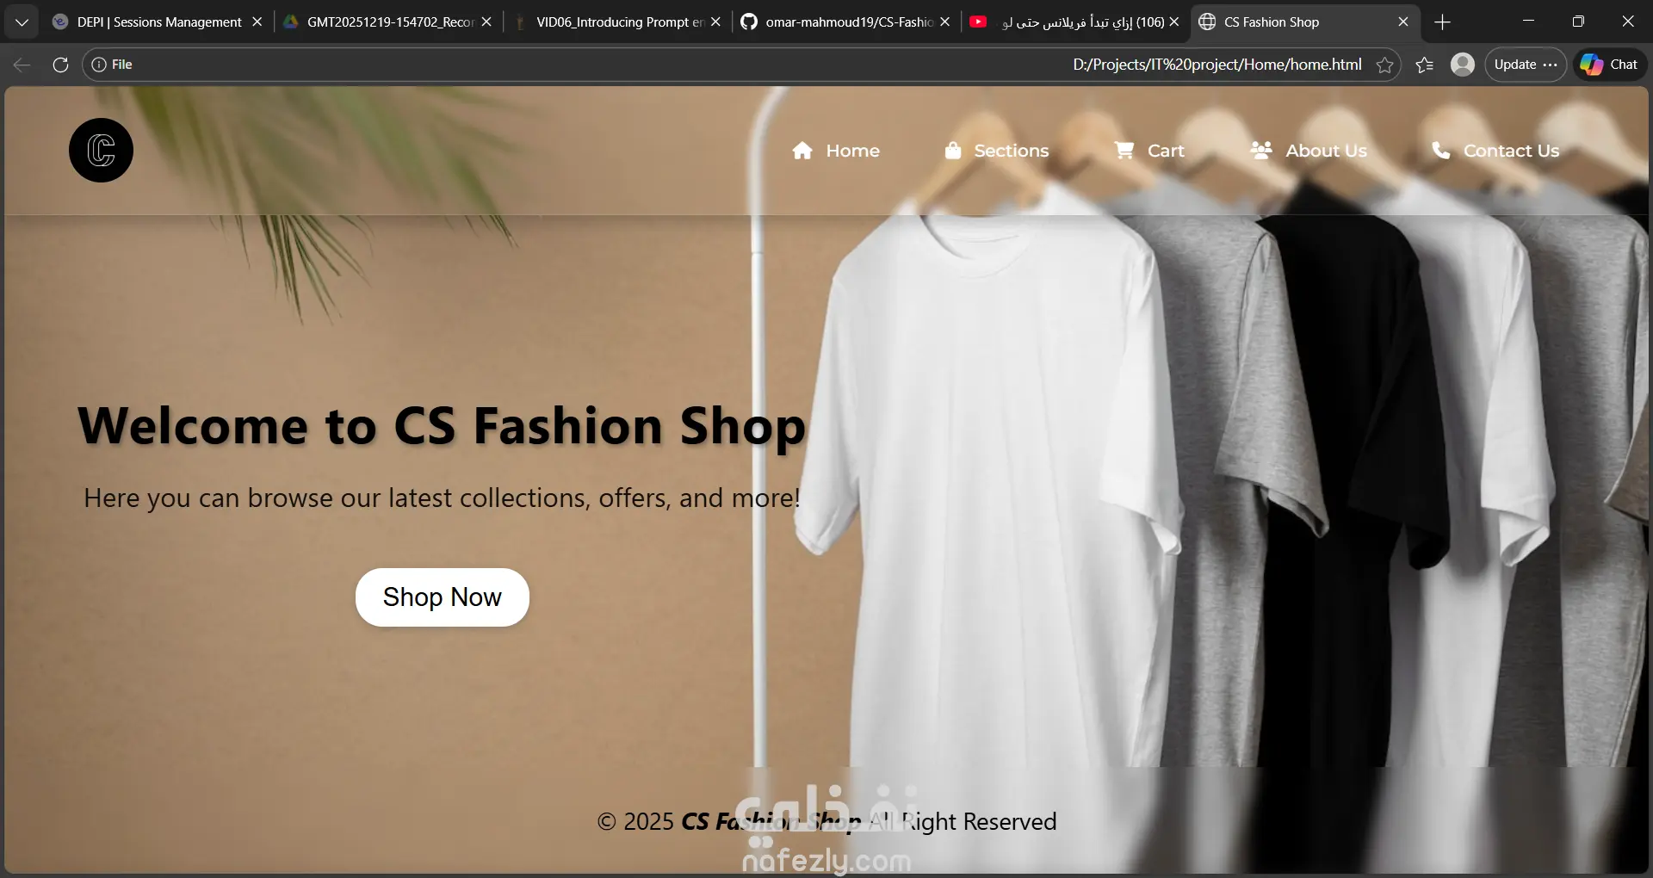Open the Copilot Chat button
Viewport: 1653px width, 878px height.
1610,65
